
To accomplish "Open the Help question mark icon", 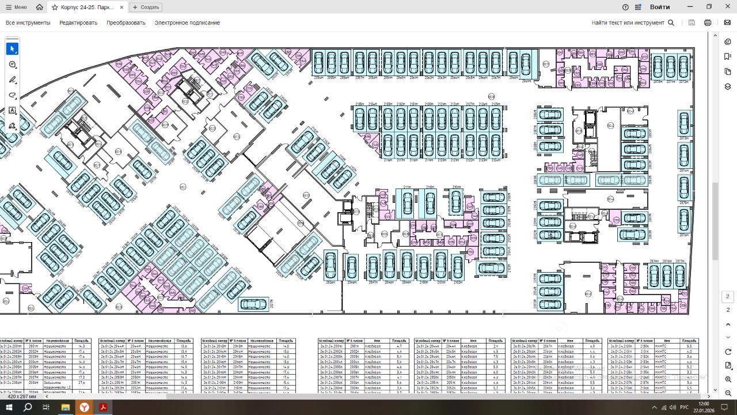I will click(x=625, y=7).
